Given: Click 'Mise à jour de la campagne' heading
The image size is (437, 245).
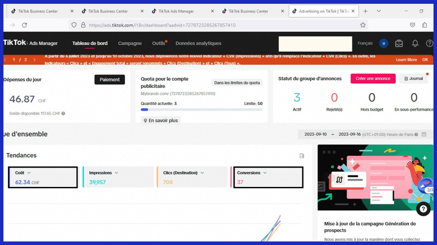Looking at the screenshot, I should click(370, 227).
